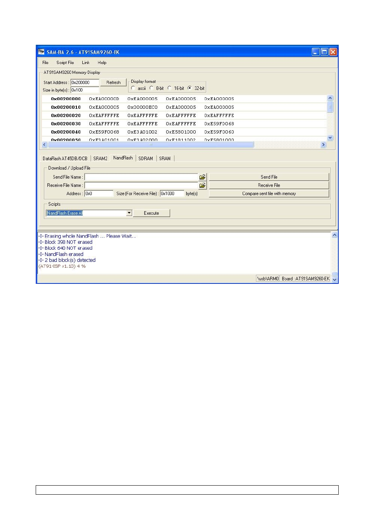Switch to SRAM2 tab

(x=100, y=159)
